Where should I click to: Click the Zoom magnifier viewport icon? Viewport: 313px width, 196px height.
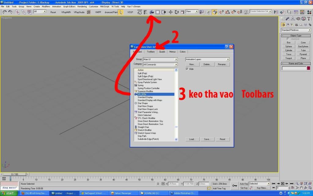point(297,184)
